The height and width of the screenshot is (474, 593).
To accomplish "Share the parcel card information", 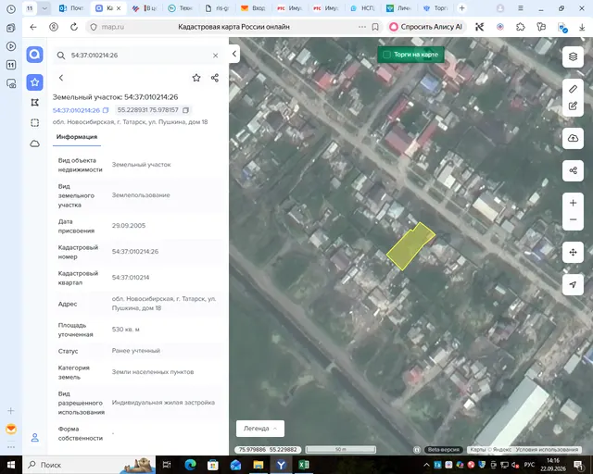I will 215,78.
